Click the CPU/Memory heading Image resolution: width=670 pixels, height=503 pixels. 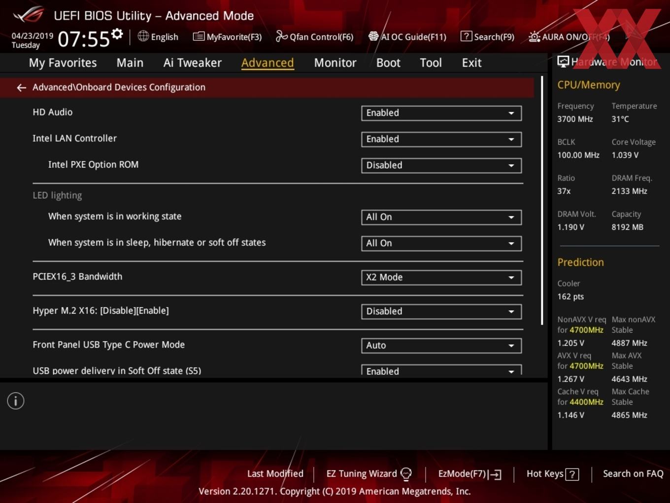pyautogui.click(x=589, y=85)
